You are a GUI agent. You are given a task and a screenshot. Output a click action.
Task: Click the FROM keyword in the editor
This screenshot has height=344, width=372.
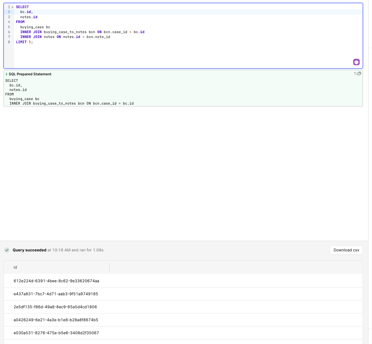point(20,22)
